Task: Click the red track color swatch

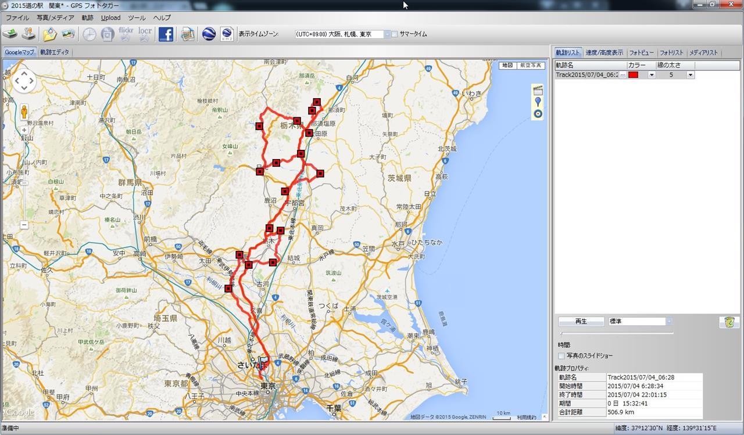Action: click(634, 75)
